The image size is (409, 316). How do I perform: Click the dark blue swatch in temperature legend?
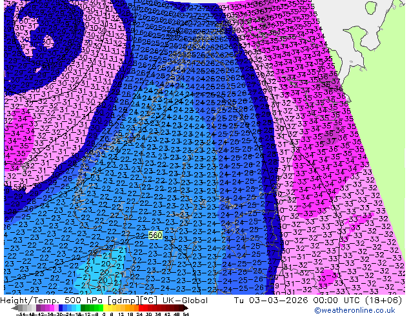[61, 308]
